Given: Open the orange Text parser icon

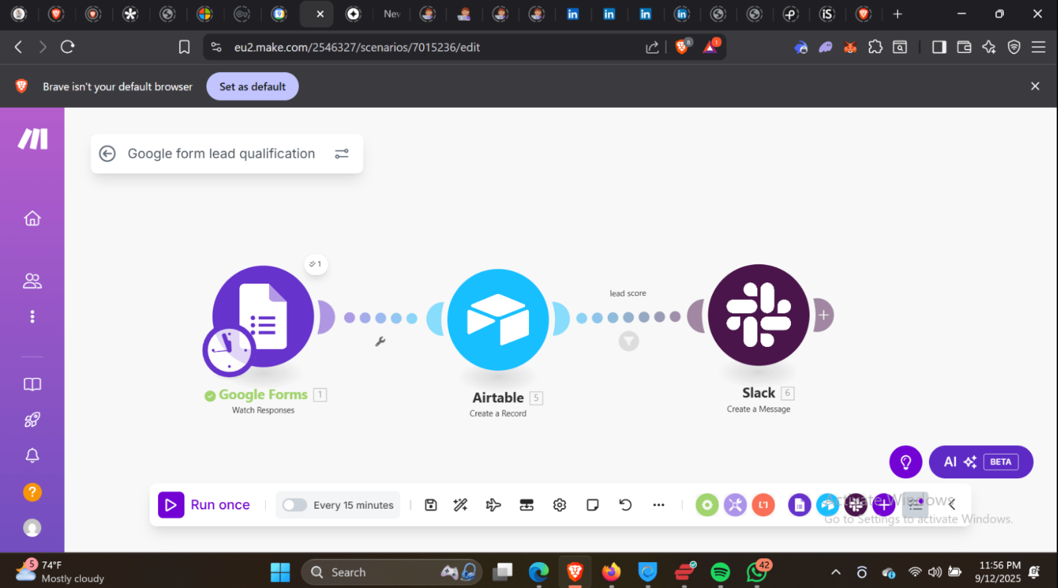Looking at the screenshot, I should coord(764,505).
